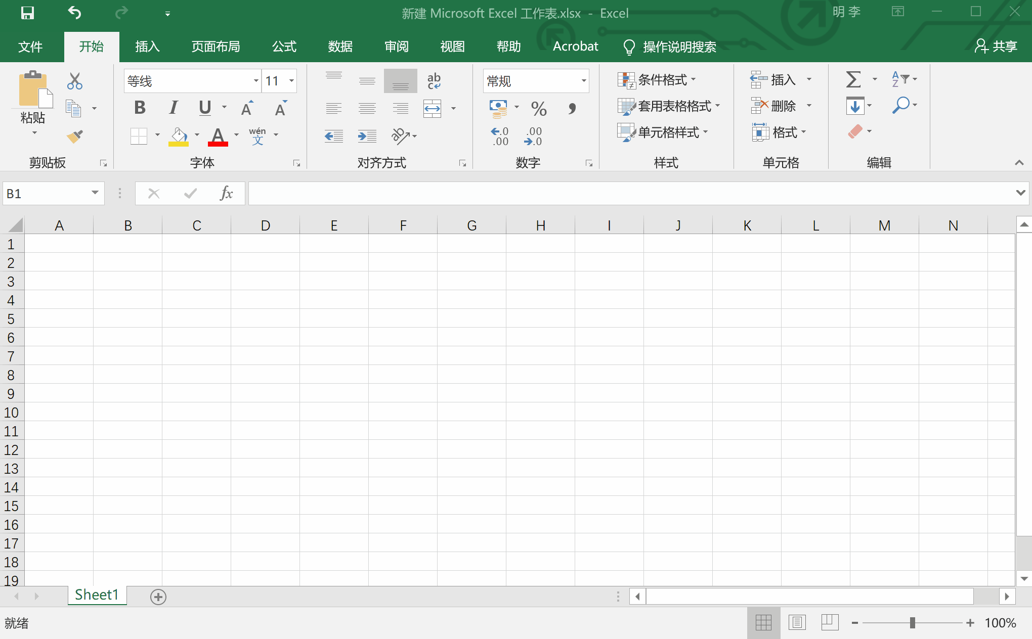Image resolution: width=1032 pixels, height=639 pixels.
Task: Click the Increase Indent icon
Action: click(367, 136)
